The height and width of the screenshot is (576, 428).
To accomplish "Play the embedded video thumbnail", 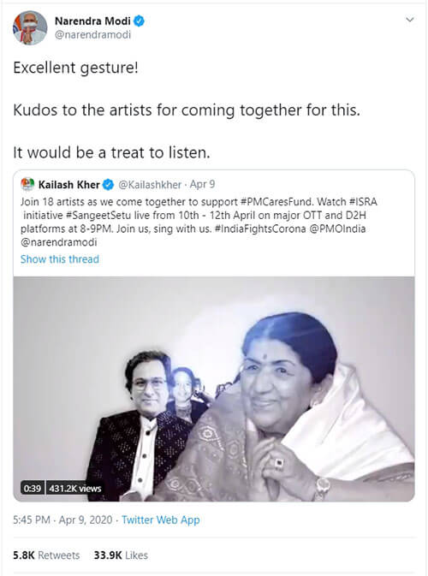I will click(214, 389).
